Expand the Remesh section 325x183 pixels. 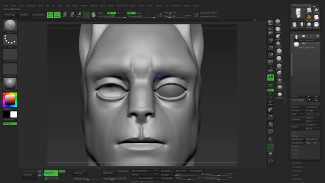(295, 150)
